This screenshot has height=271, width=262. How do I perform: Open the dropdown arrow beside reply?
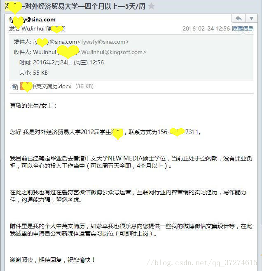(x=251, y=18)
